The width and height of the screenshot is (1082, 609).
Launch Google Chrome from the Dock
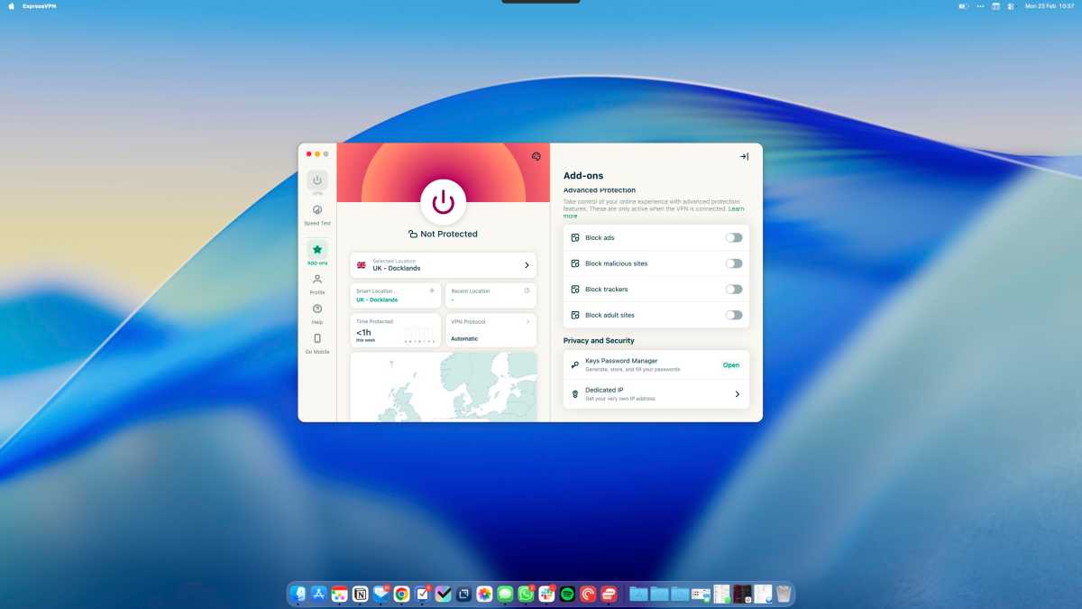pyautogui.click(x=402, y=594)
